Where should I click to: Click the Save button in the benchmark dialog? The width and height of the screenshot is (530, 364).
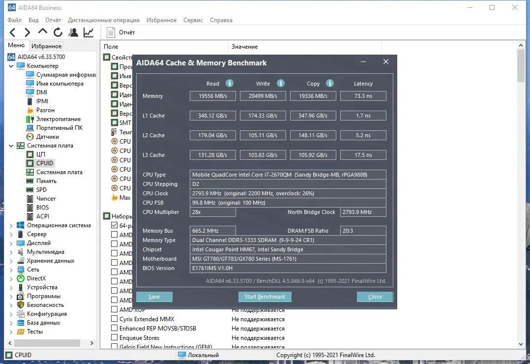pyautogui.click(x=154, y=297)
